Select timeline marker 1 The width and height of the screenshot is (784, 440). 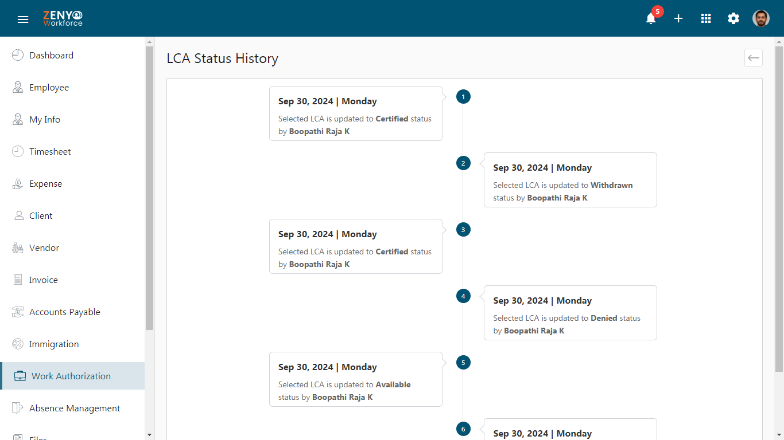463,97
